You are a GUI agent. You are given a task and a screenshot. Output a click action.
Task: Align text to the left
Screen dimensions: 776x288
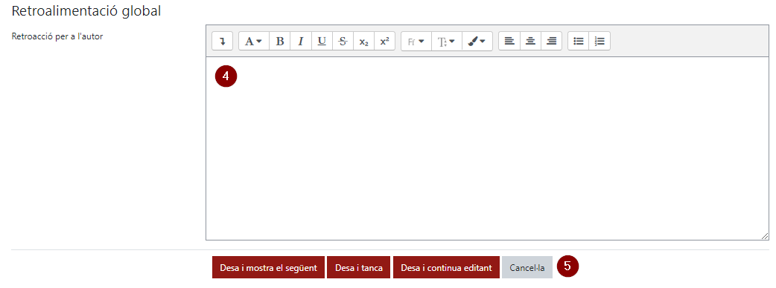tap(509, 42)
